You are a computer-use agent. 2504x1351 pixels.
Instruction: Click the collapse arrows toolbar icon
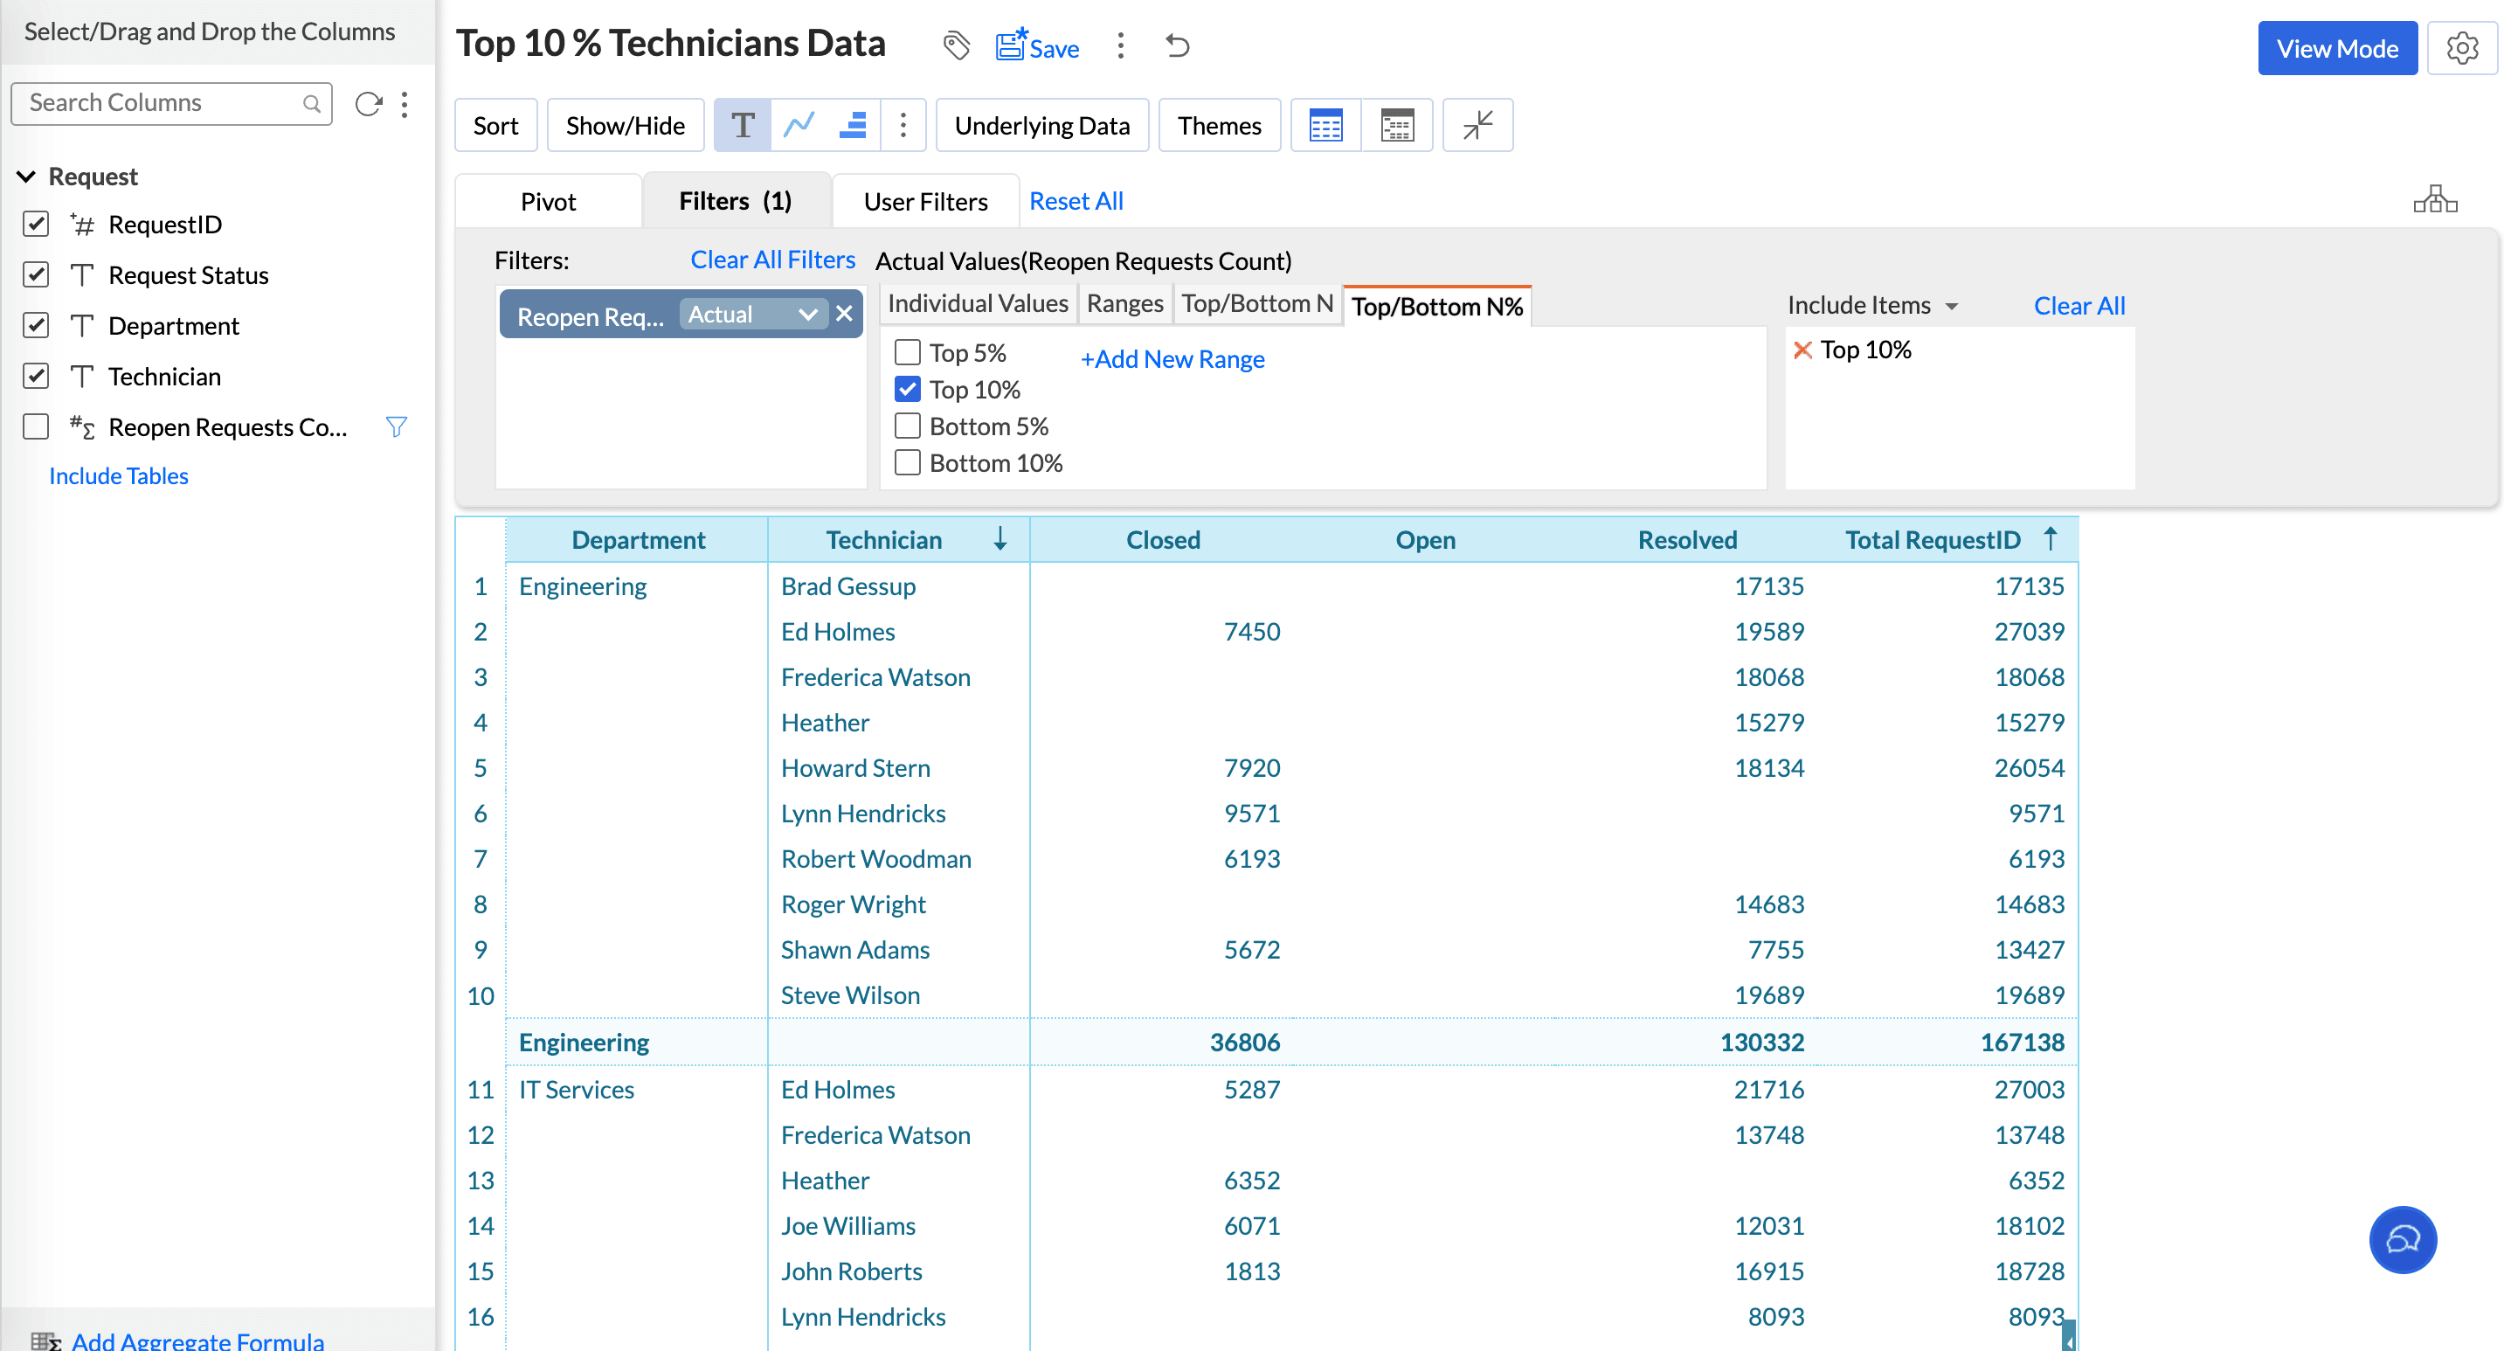click(1477, 125)
